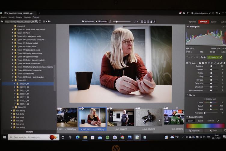The height and width of the screenshot is (151, 226).
Task: Select the Sytost color correction tab
Action: [x=200, y=121]
